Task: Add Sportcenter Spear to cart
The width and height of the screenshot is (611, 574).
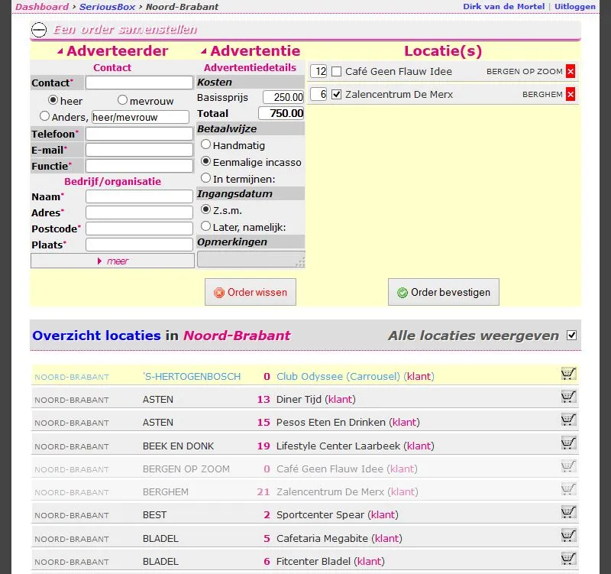Action: 568,512
